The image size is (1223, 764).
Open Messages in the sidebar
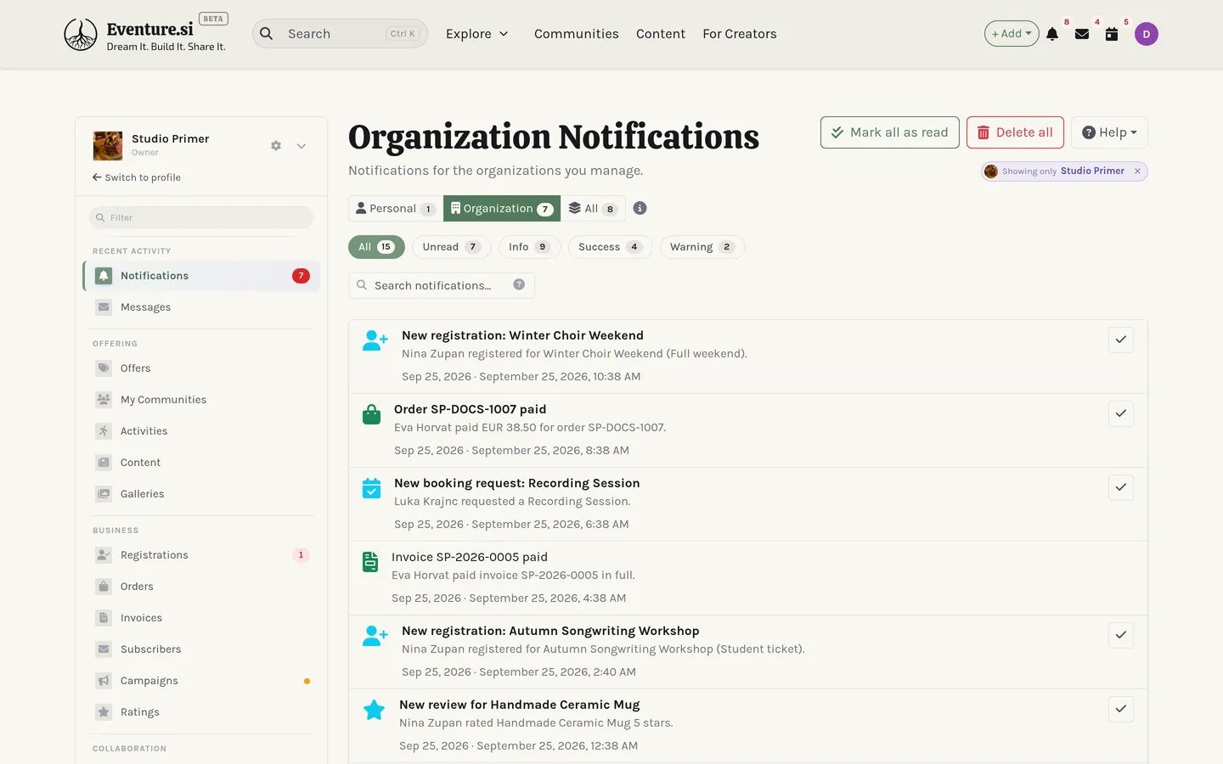click(201, 307)
